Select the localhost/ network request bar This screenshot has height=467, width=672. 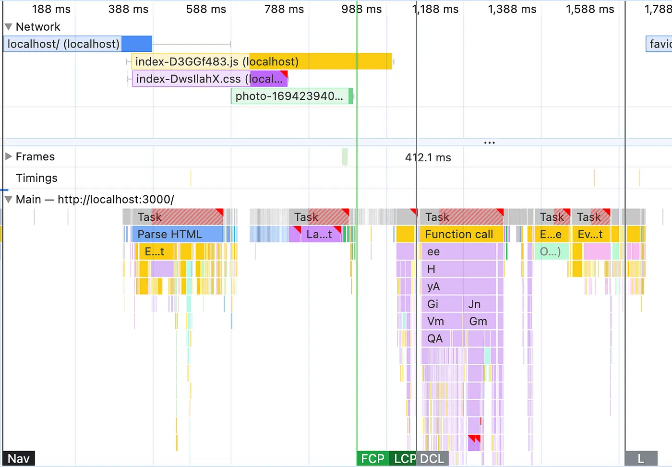[x=78, y=44]
